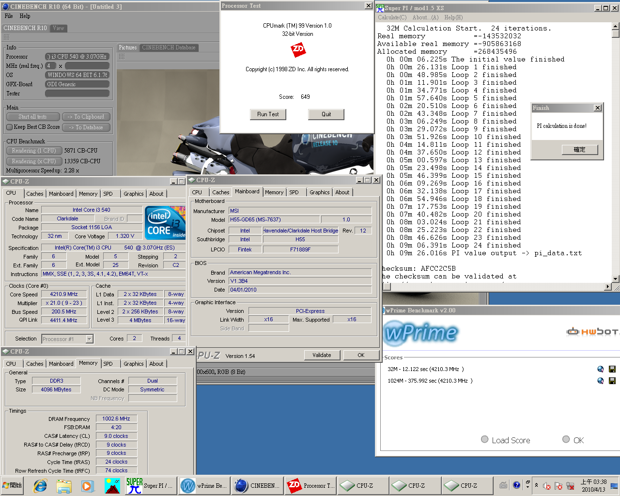This screenshot has height=496, width=620.
Task: Click the CINEBENCH title bar sphere icon
Action: point(6,7)
